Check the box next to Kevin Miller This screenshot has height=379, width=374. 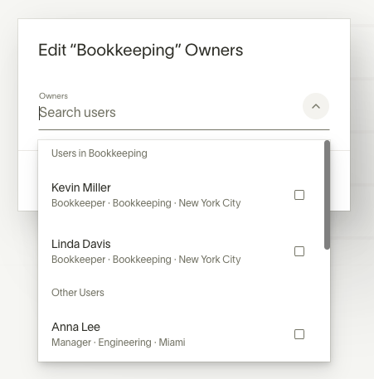click(x=299, y=195)
